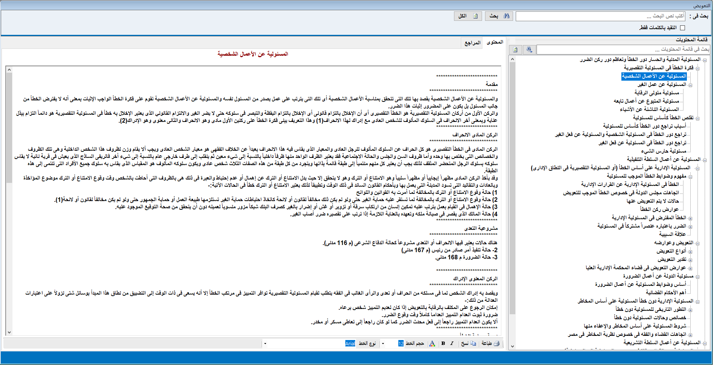
Task: Click the printer طباعة button
Action: (x=491, y=343)
